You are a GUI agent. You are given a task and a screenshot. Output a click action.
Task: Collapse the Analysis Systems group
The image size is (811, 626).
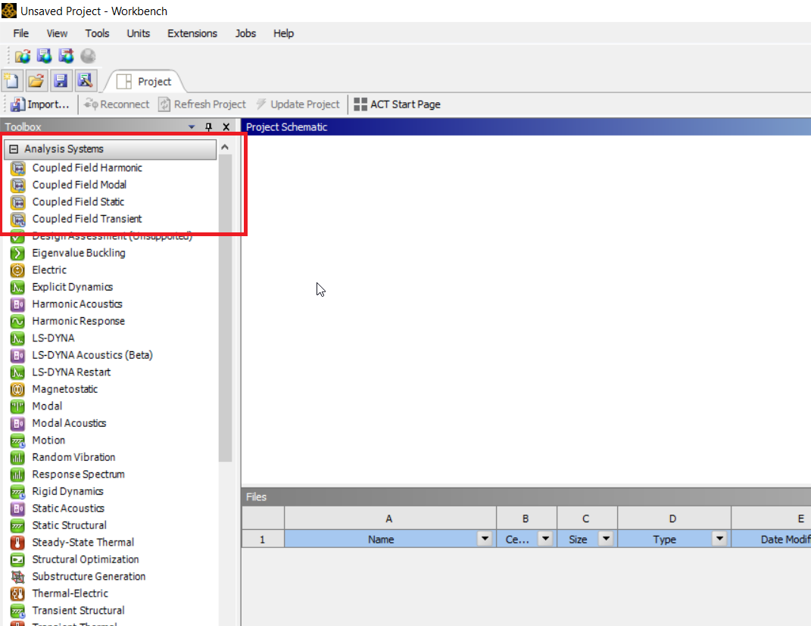(x=14, y=149)
